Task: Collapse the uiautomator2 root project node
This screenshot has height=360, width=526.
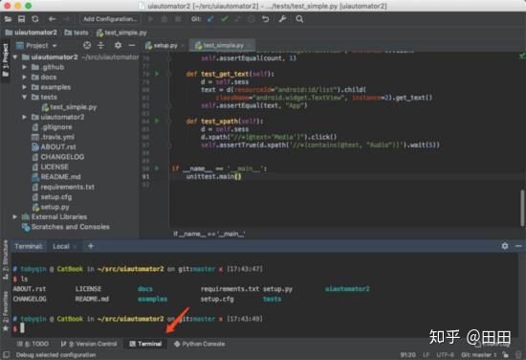Action: [14, 57]
